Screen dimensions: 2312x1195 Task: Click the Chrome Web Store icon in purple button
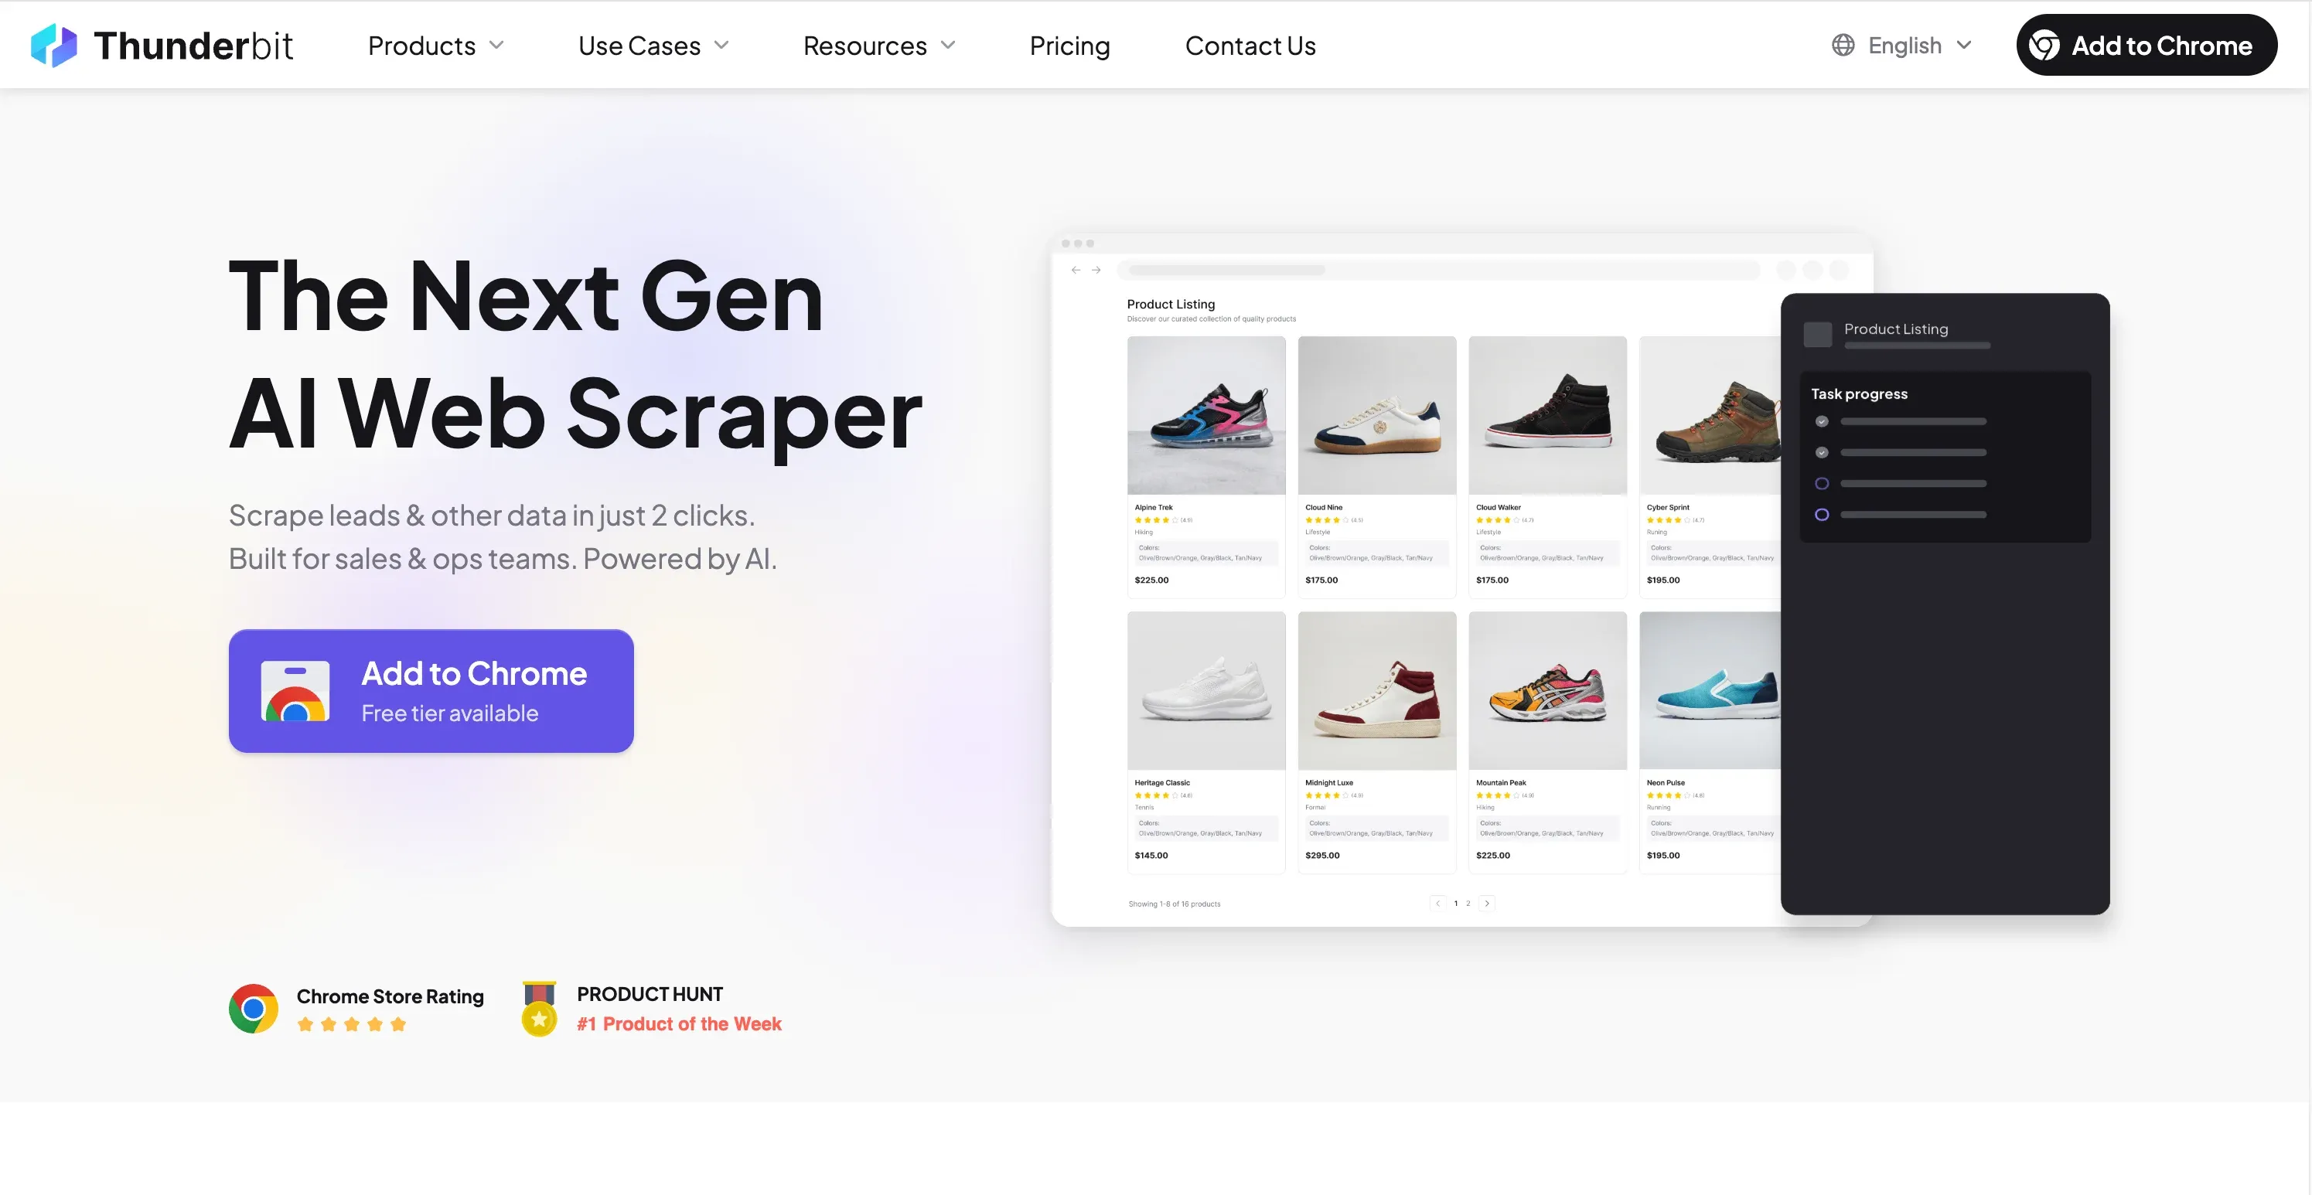295,691
